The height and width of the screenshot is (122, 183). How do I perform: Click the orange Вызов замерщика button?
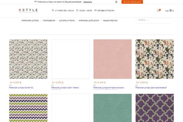point(132,2)
